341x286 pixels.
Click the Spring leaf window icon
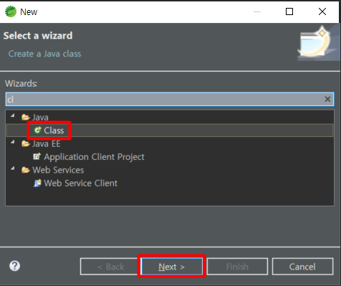[11, 11]
